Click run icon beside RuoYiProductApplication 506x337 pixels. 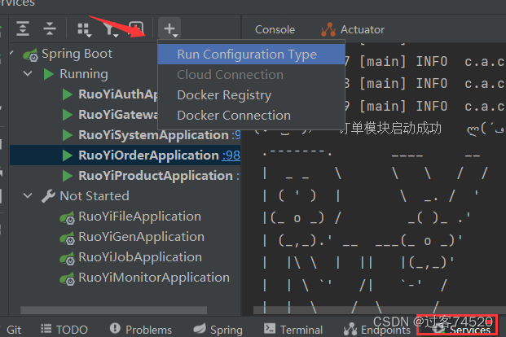coord(67,176)
